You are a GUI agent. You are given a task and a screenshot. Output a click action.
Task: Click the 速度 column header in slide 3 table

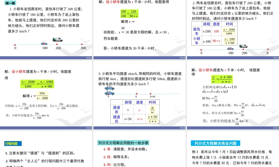click(x=139, y=102)
